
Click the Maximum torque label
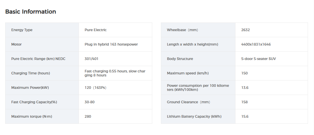(32, 117)
